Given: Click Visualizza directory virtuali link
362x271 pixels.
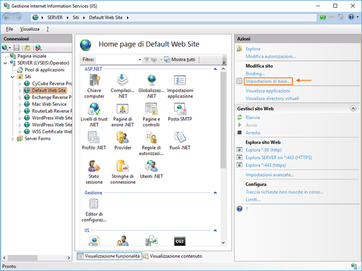Looking at the screenshot, I should pos(272,98).
